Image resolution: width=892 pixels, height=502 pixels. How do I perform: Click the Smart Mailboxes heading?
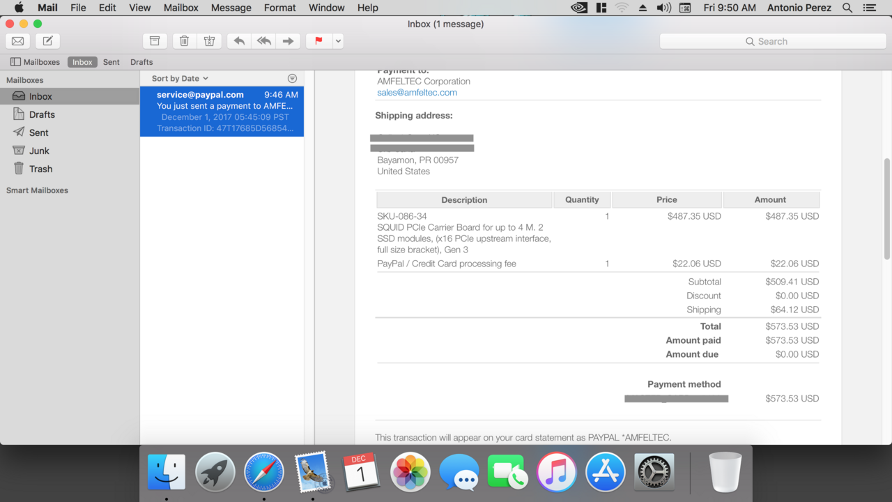37,190
